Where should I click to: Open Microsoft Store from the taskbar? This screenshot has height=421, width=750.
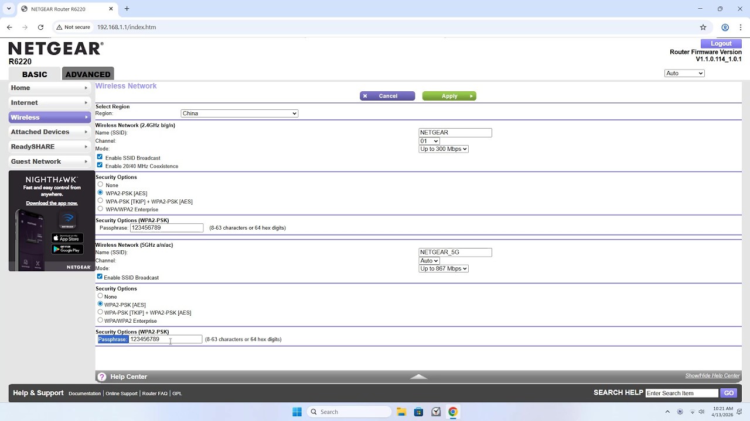[418, 412]
